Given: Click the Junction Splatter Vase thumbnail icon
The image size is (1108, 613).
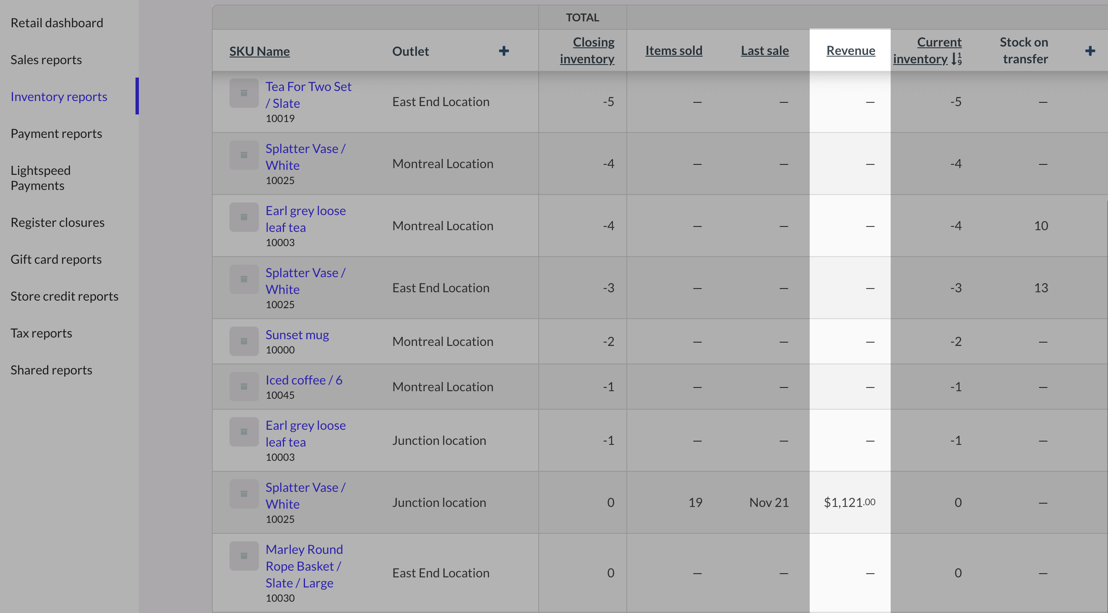Looking at the screenshot, I should point(243,494).
